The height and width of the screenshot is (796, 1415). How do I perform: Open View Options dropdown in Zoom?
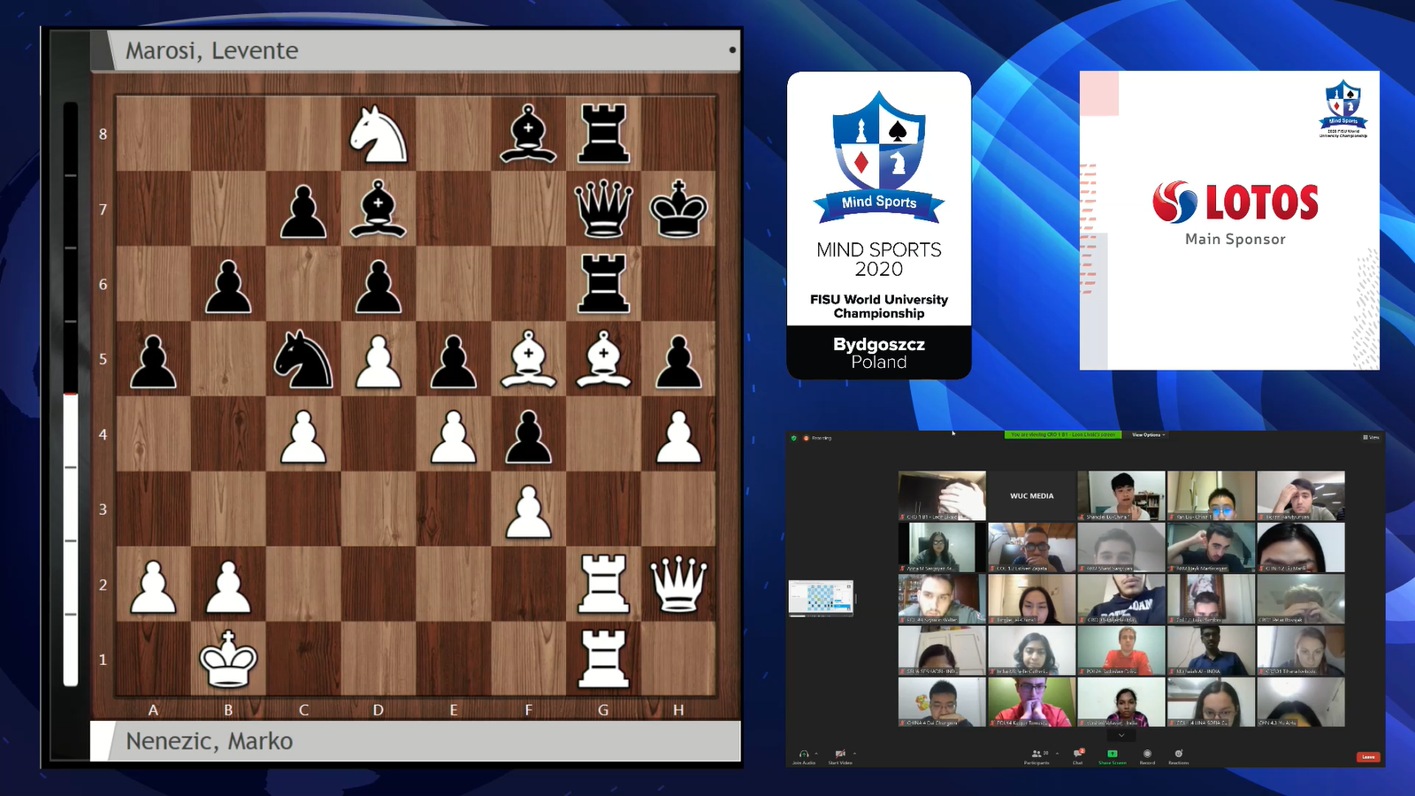coord(1148,434)
